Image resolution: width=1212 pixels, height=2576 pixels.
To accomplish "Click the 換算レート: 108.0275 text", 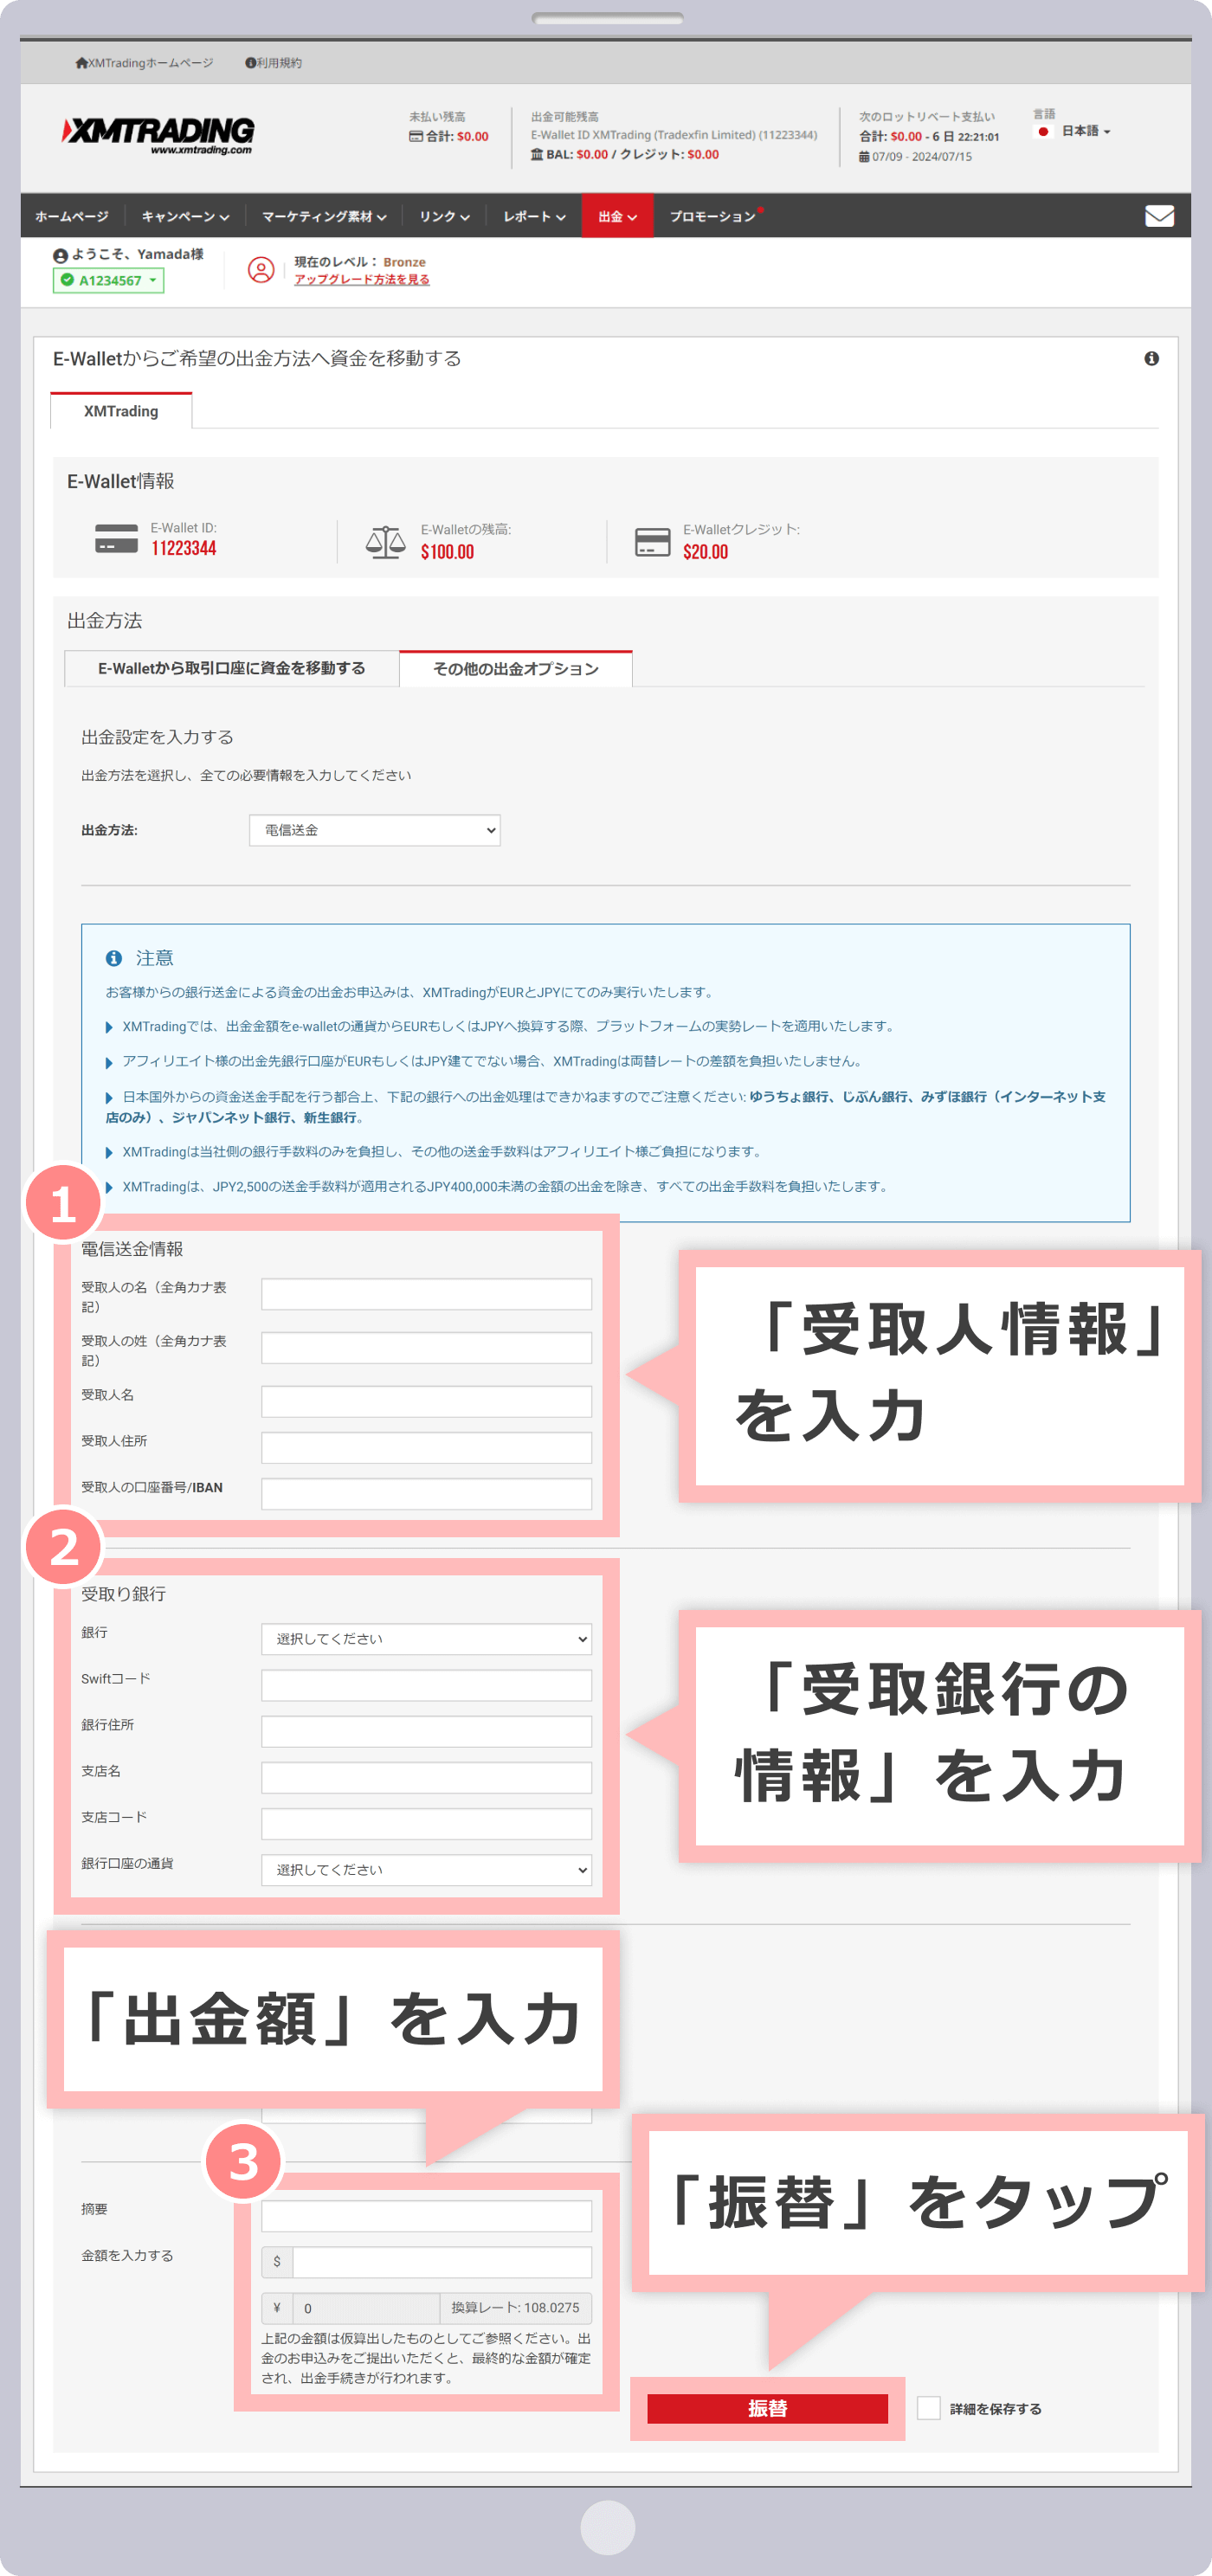I will tap(515, 2308).
